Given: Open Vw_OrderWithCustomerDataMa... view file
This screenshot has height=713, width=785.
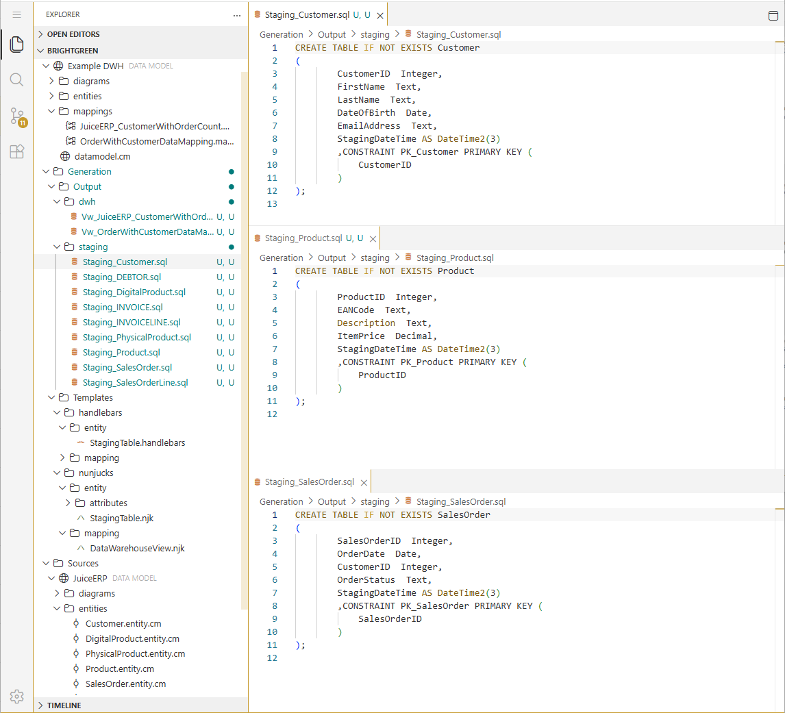Looking at the screenshot, I should 148,232.
